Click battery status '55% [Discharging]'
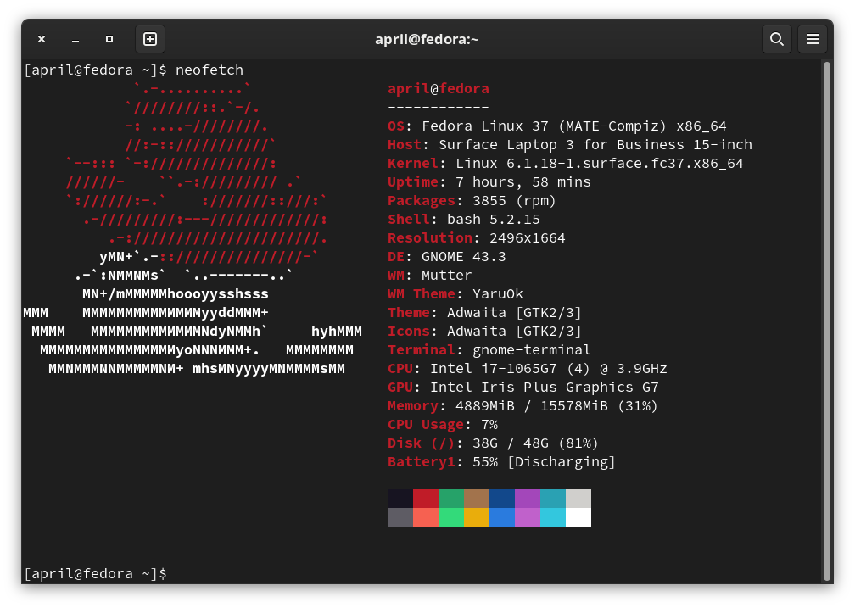855x608 pixels. [545, 462]
